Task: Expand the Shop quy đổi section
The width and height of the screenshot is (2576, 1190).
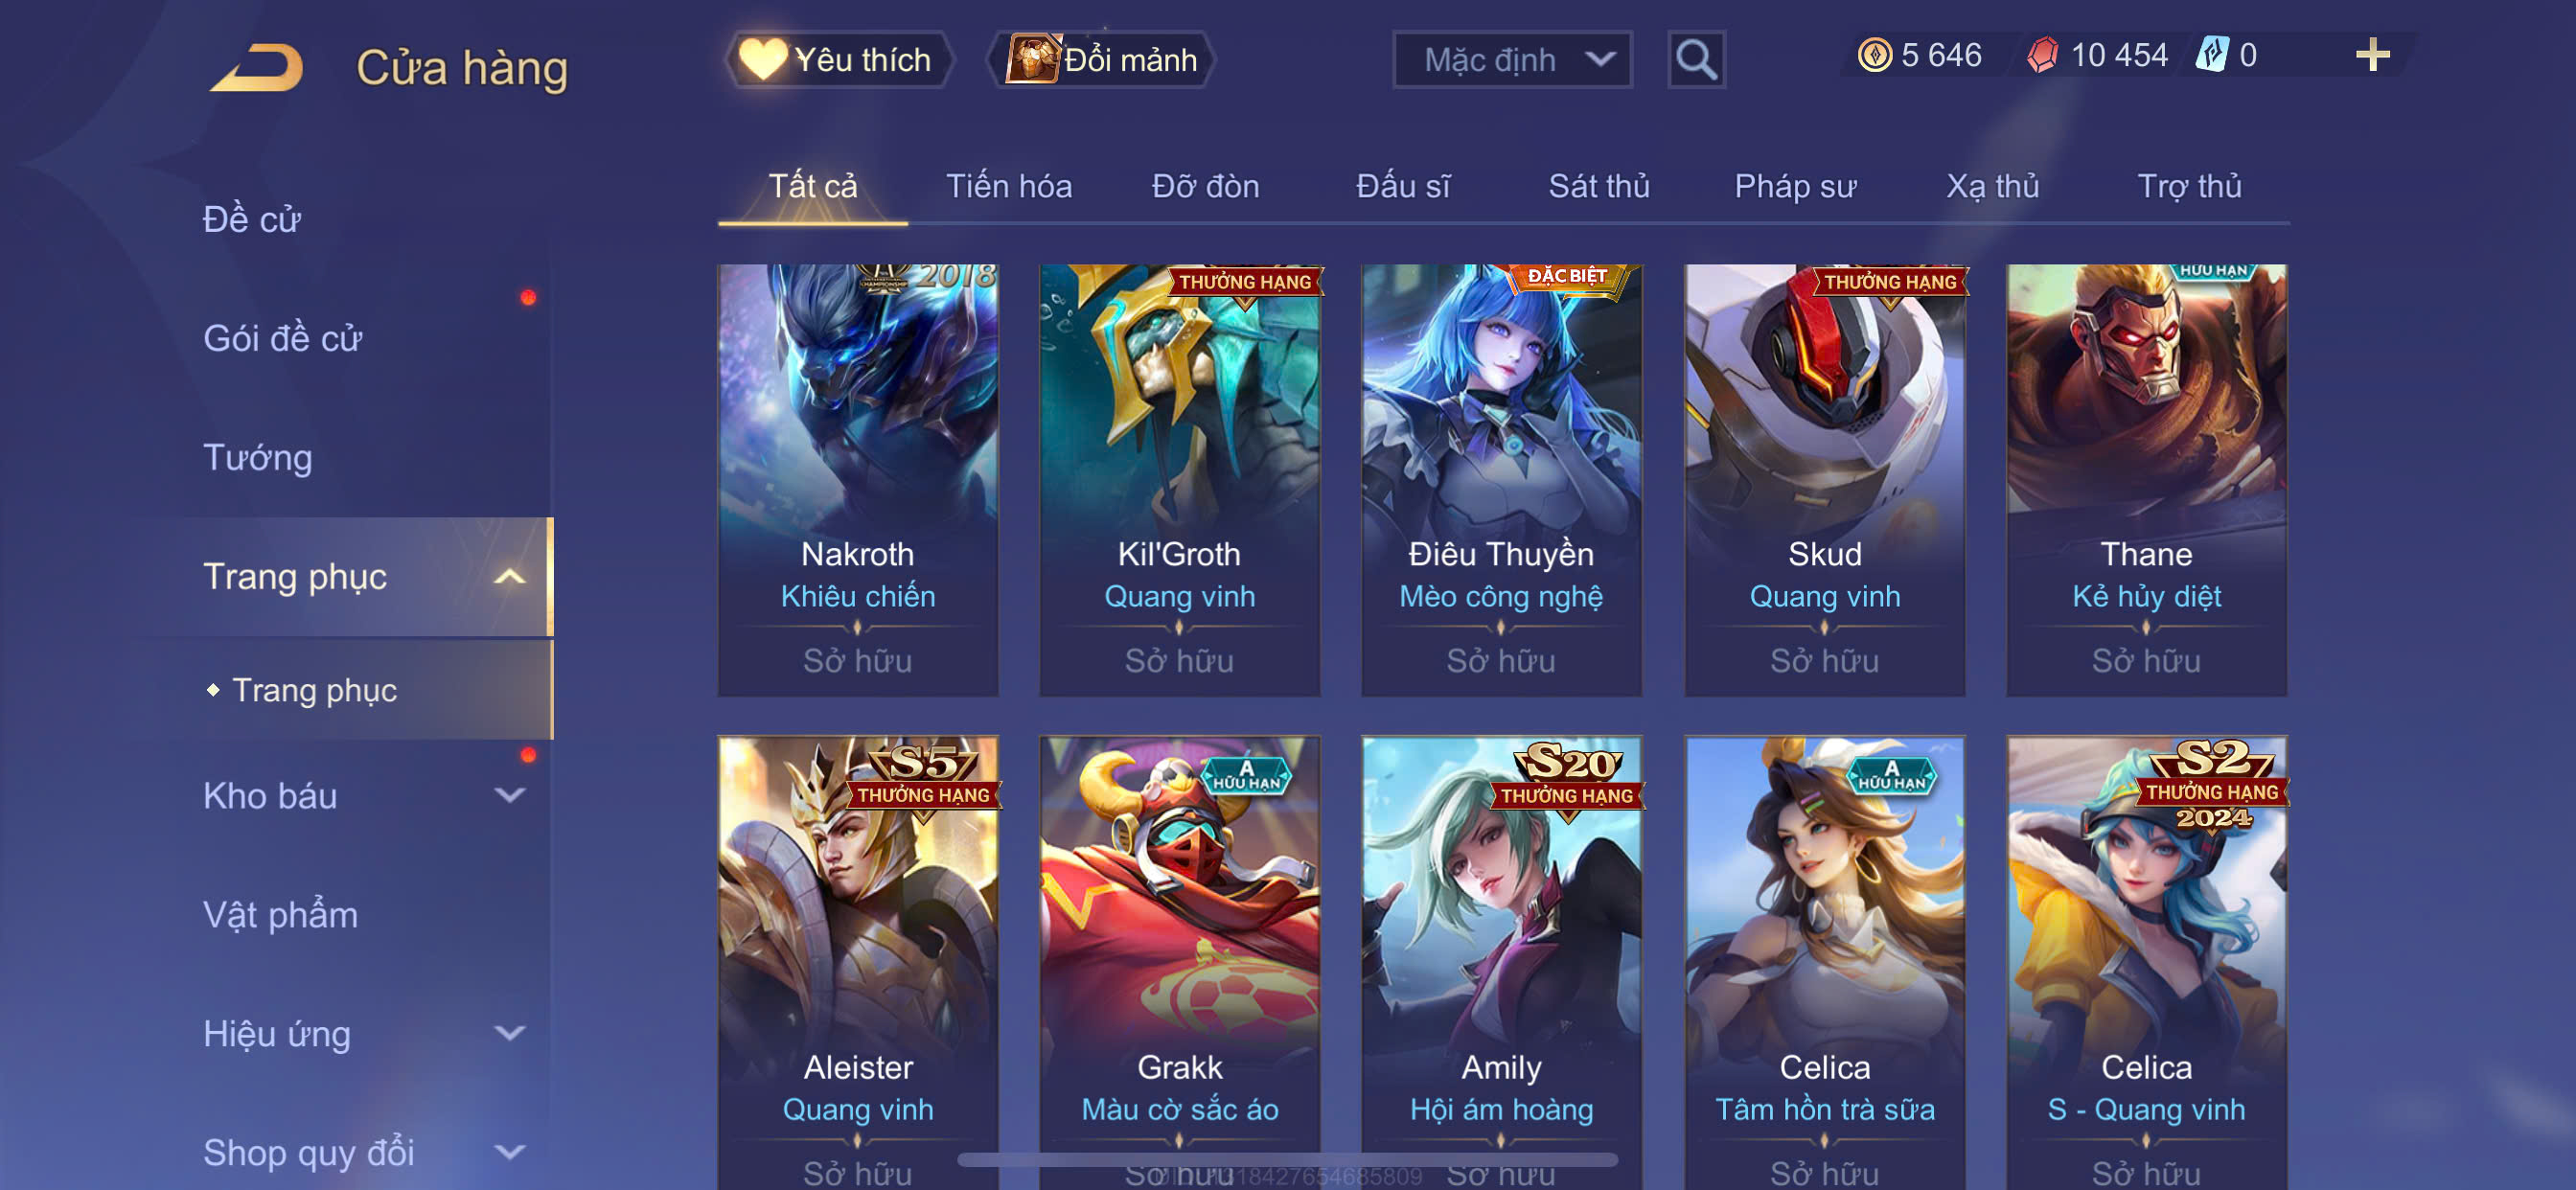Action: click(x=509, y=1153)
